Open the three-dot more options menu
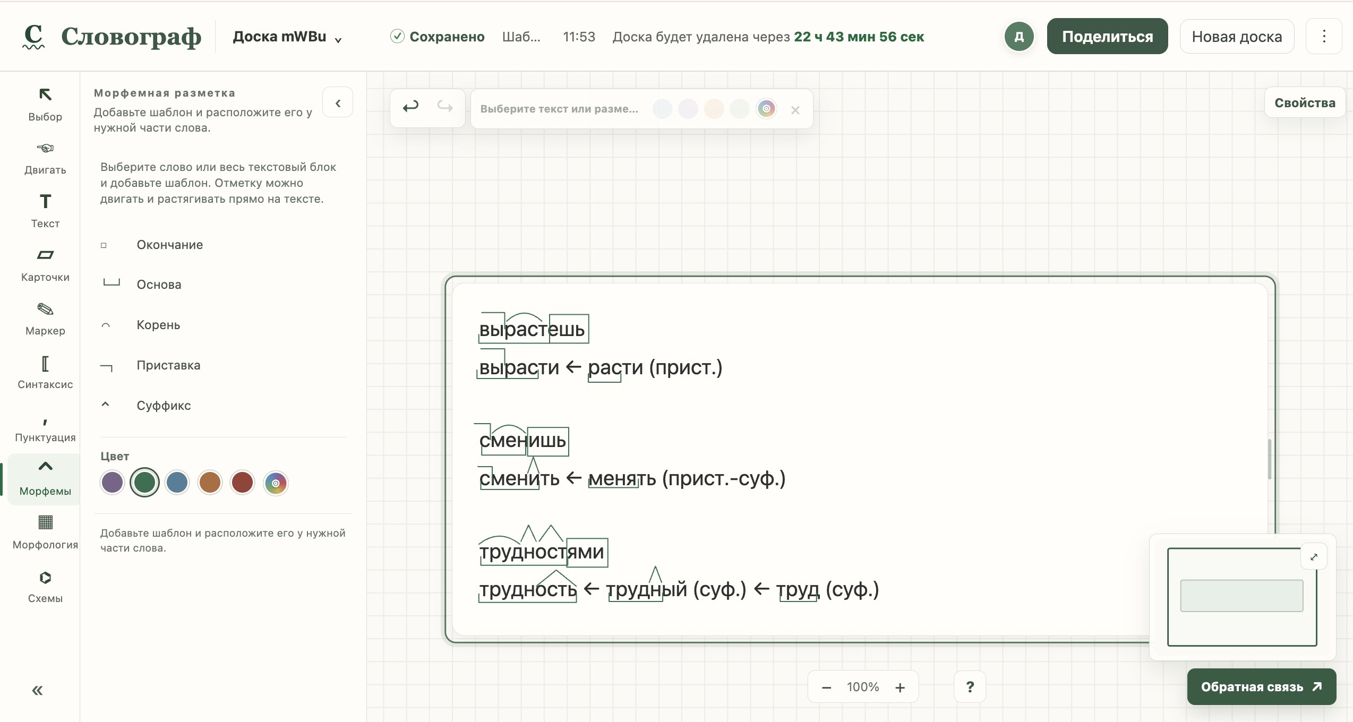Screen dimensions: 1353x722 (x=1324, y=37)
